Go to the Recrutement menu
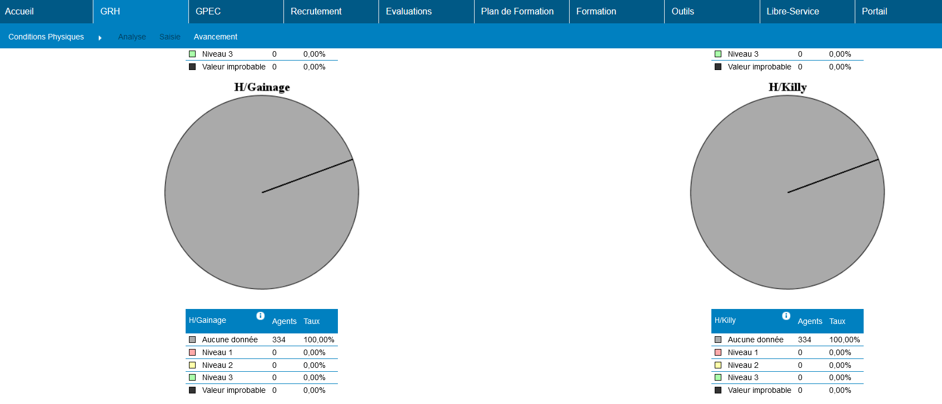 [x=316, y=12]
